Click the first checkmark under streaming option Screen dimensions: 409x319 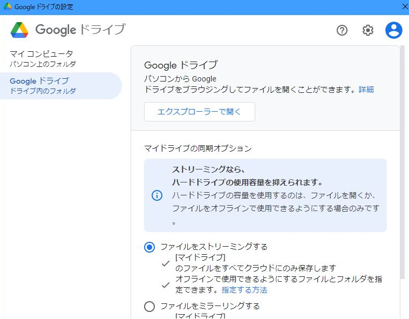[166, 263]
